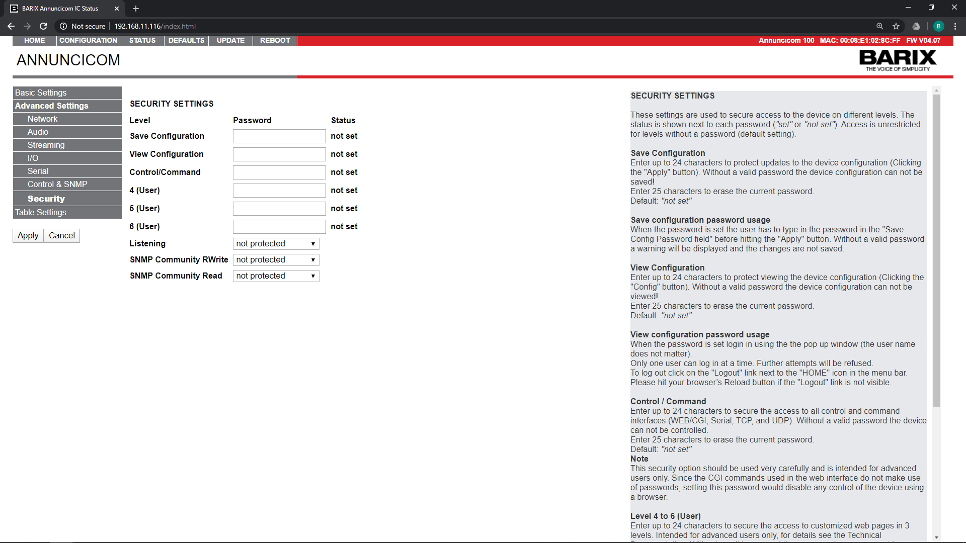966x543 pixels.
Task: Open SNMP Community RWrite dropdown
Action: tap(276, 260)
